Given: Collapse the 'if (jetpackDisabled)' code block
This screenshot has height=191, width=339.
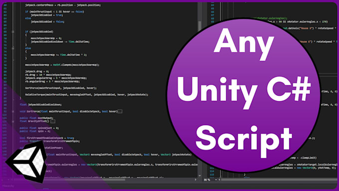Looking at the screenshot, I should 13,31.
